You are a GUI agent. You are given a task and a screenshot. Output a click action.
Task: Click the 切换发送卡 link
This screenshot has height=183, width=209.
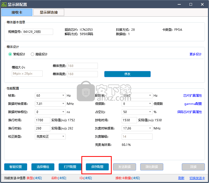coord(197,178)
